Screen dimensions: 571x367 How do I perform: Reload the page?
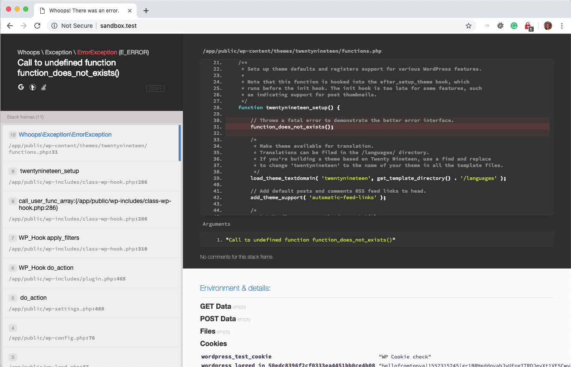[x=37, y=26]
